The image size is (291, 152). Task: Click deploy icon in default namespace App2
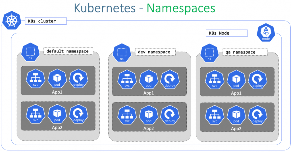point(78,114)
